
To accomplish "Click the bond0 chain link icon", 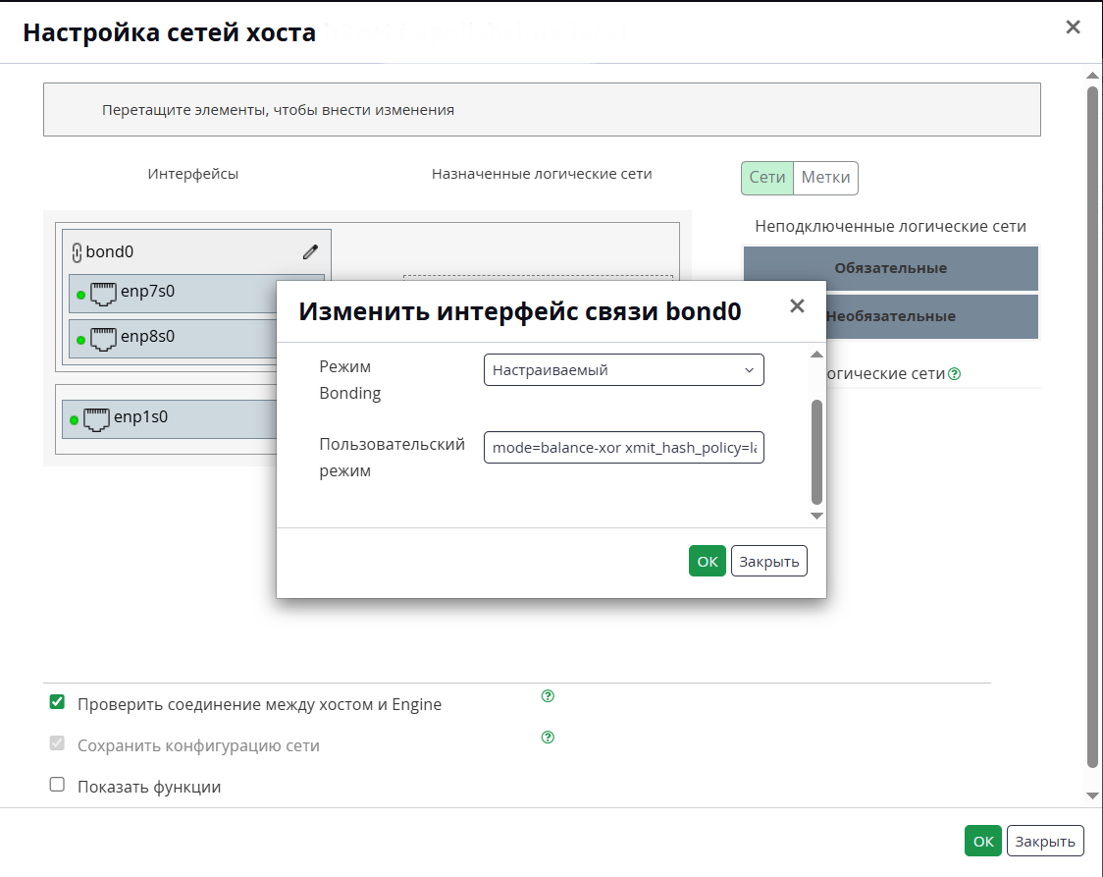I will [x=77, y=252].
